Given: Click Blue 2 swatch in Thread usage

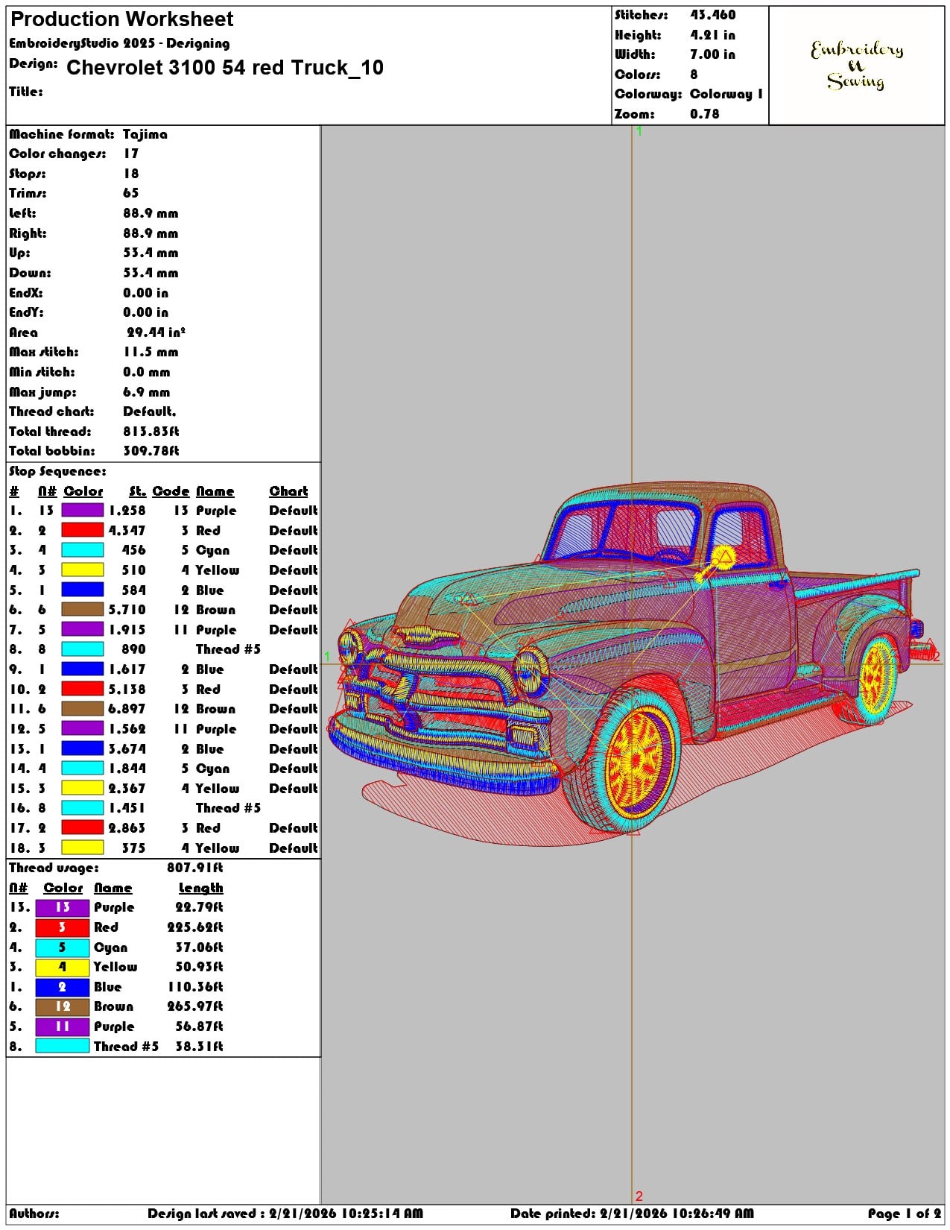Looking at the screenshot, I should tap(63, 987).
